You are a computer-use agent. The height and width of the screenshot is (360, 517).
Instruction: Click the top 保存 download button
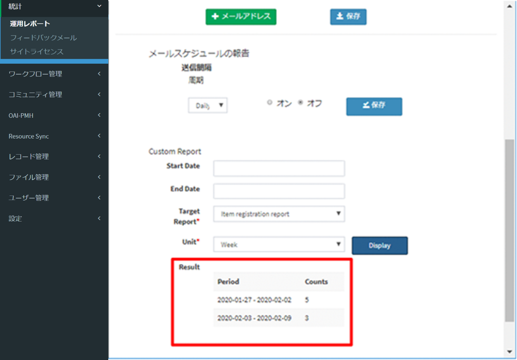348,17
